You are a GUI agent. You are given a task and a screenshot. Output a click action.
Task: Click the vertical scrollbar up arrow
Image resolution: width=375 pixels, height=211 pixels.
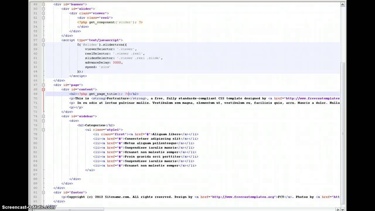click(x=342, y=4)
